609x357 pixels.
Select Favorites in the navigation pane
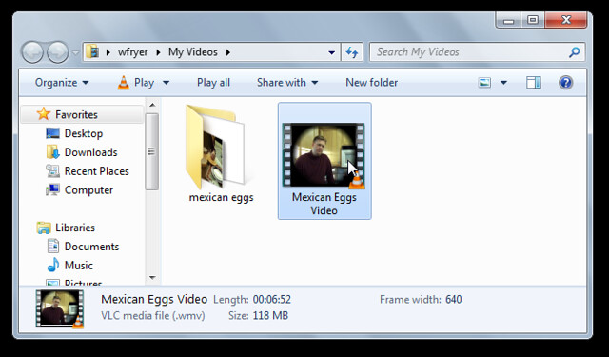[82, 114]
